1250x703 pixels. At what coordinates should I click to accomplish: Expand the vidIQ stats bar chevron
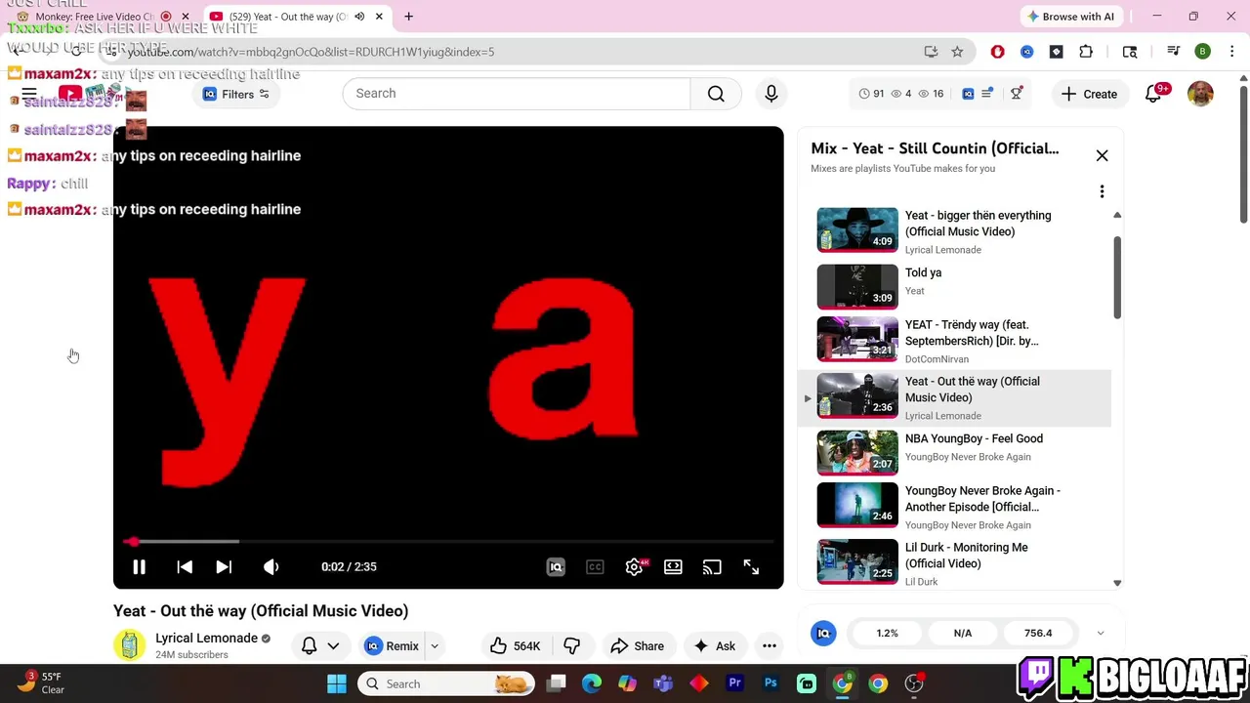(x=1101, y=634)
